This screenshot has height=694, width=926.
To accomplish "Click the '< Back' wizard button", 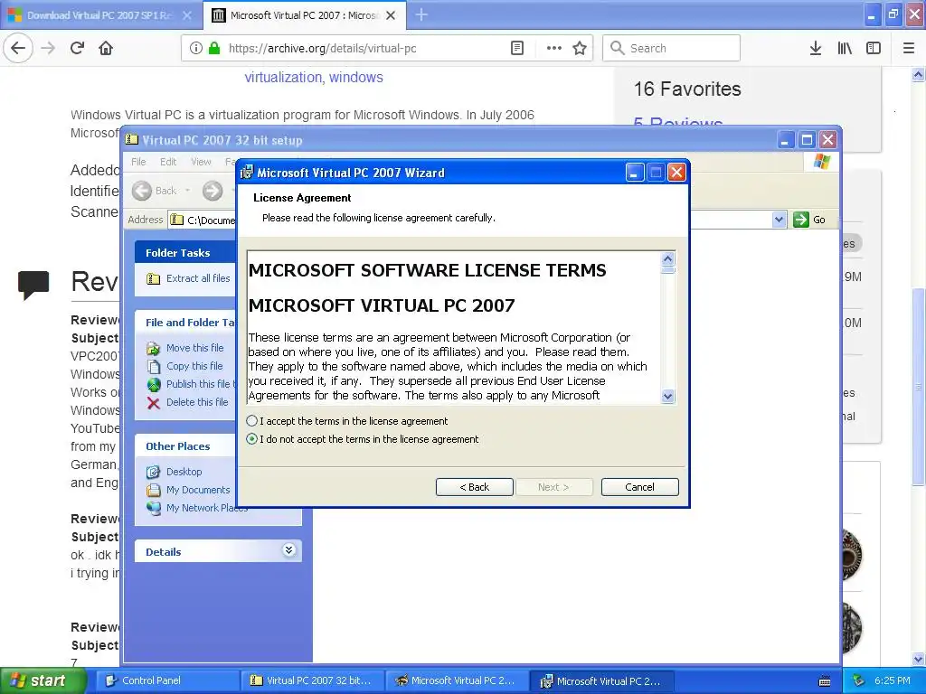I will tap(474, 487).
